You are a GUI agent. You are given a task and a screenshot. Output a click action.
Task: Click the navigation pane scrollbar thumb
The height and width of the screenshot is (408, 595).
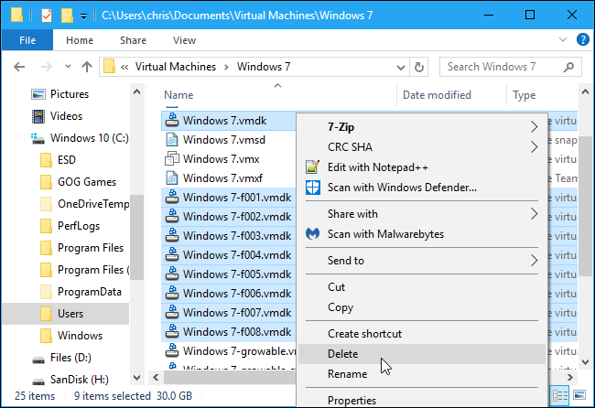click(x=137, y=237)
